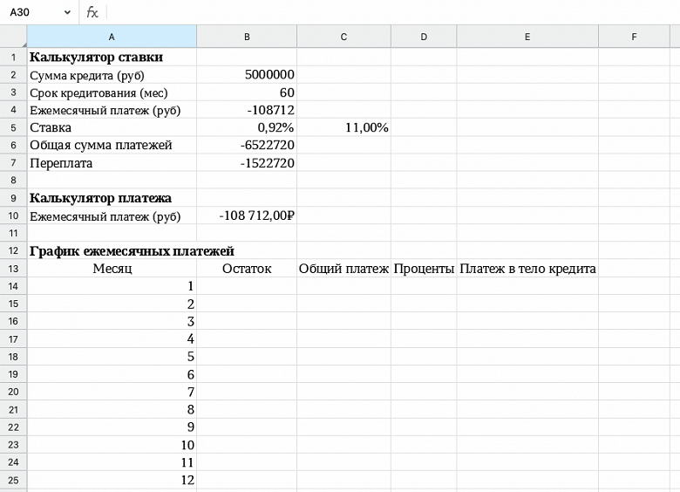Select month 7 cell in row 20

click(x=112, y=392)
